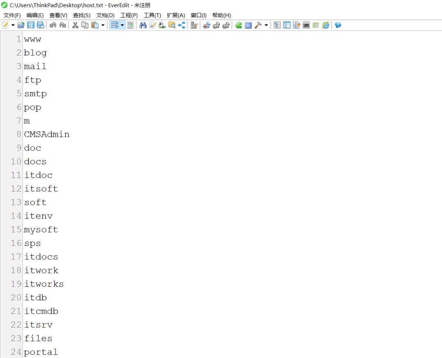
Task: Click line number 4 in the gutter
Action: pyautogui.click(x=19, y=80)
